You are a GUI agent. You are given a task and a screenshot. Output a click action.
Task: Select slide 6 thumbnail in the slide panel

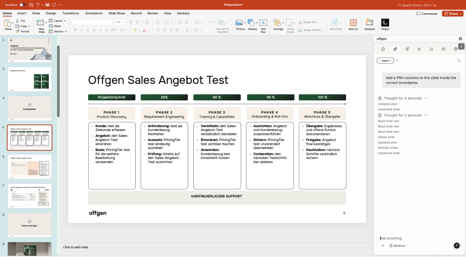point(30,167)
